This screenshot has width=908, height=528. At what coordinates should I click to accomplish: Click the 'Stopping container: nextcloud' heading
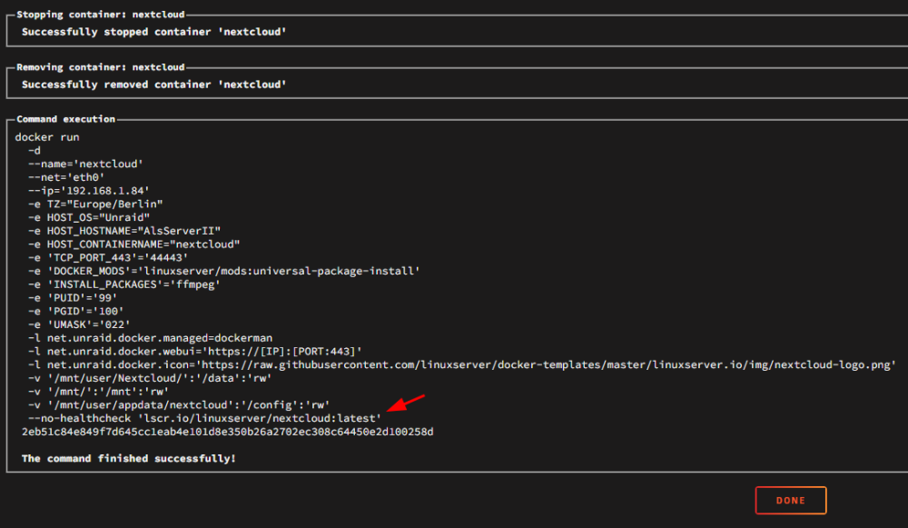(101, 15)
